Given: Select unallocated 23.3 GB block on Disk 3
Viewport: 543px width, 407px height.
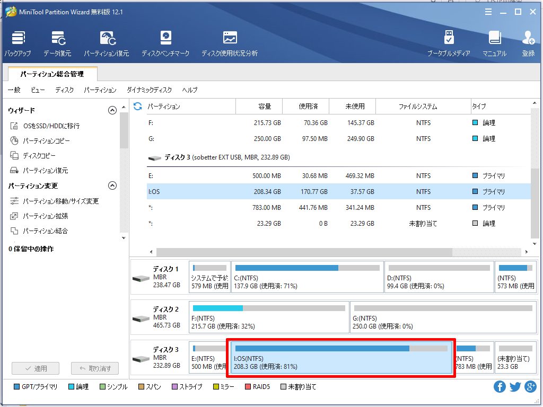Looking at the screenshot, I should [x=515, y=358].
